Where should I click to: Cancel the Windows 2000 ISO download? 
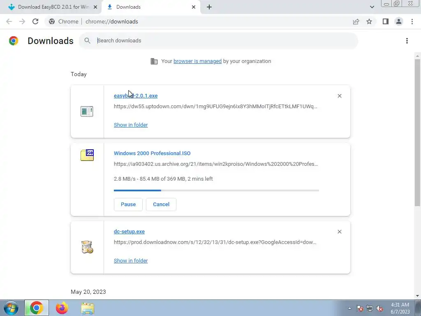pyautogui.click(x=161, y=204)
